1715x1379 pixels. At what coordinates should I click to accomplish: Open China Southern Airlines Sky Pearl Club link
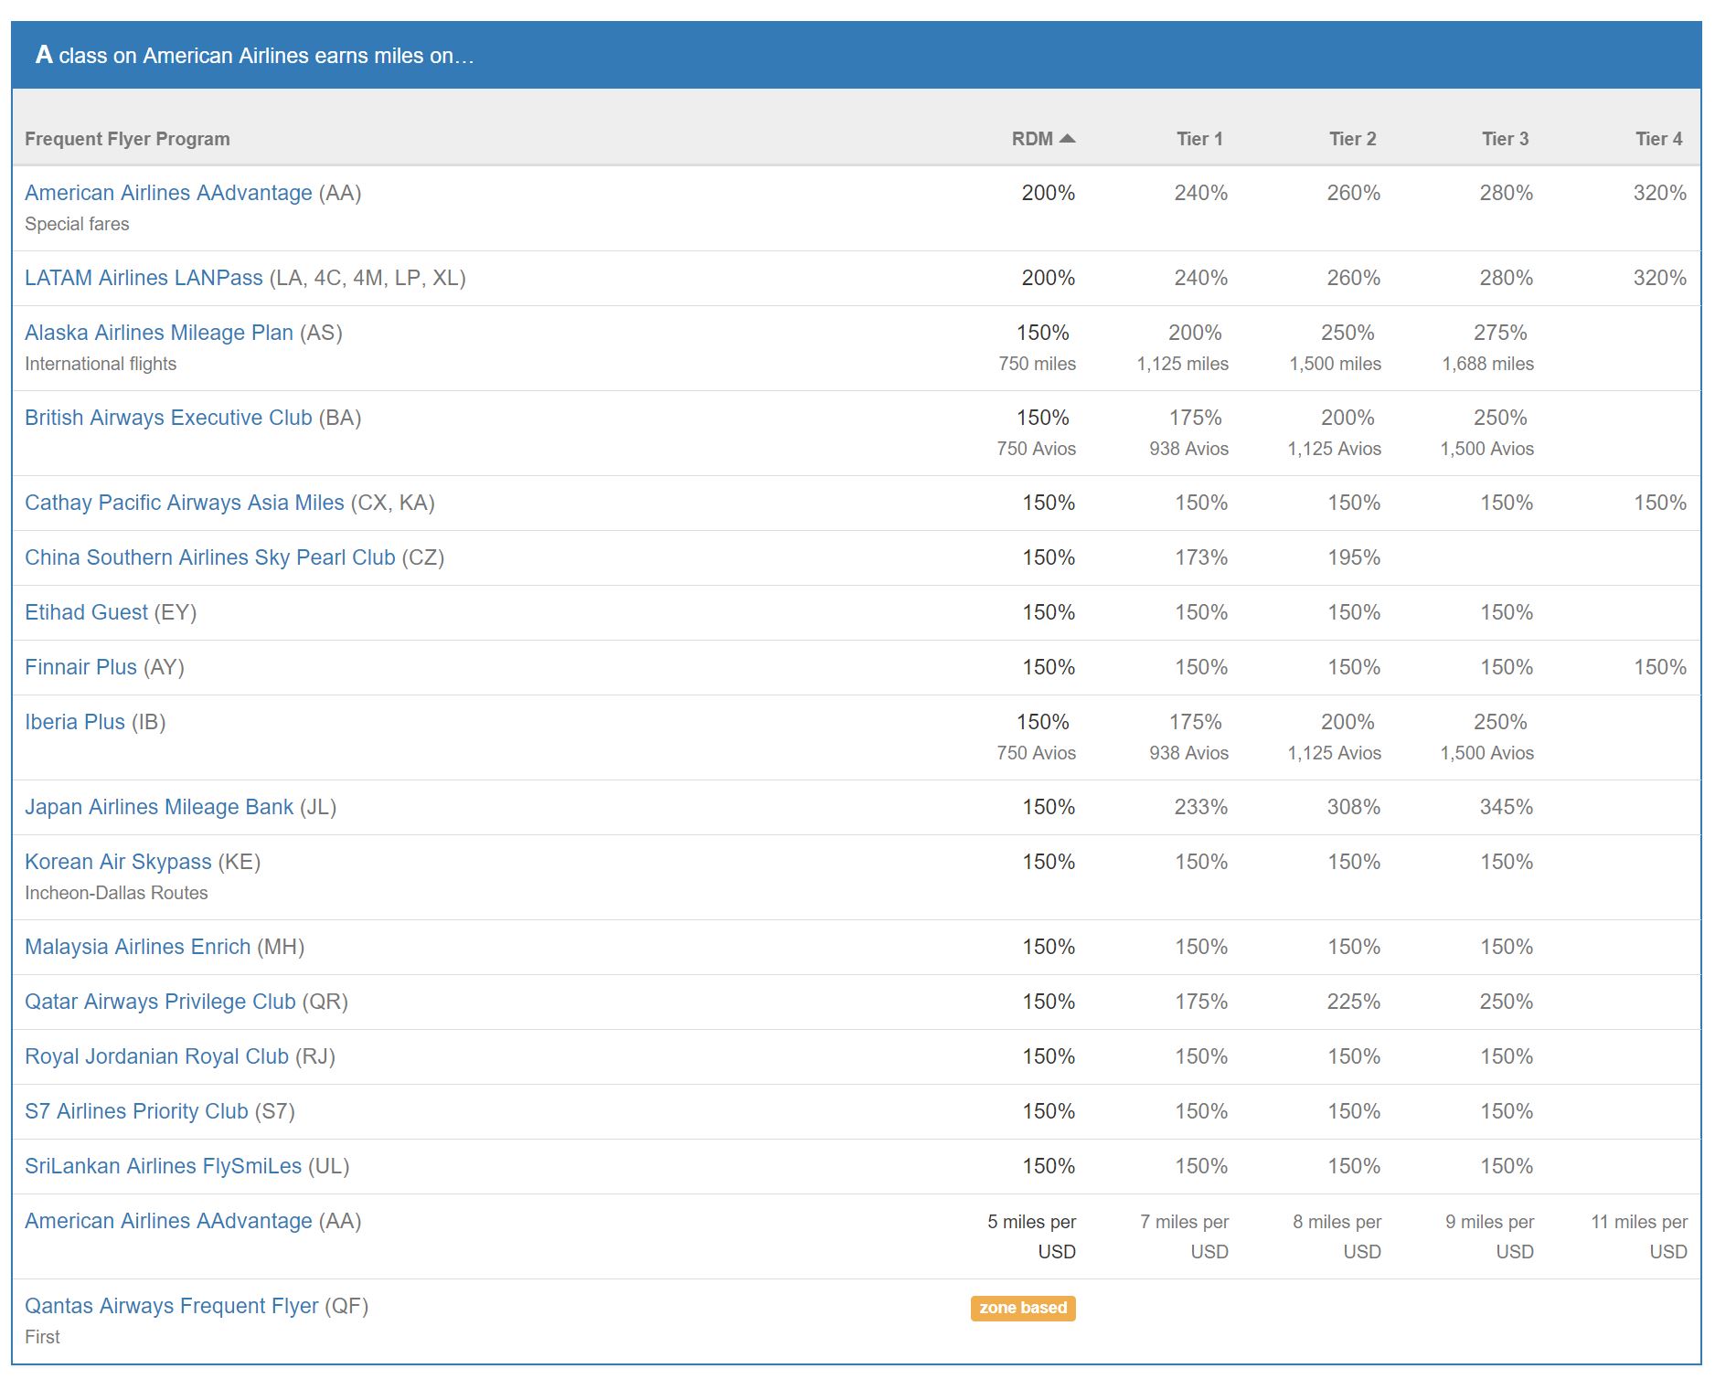[x=210, y=557]
